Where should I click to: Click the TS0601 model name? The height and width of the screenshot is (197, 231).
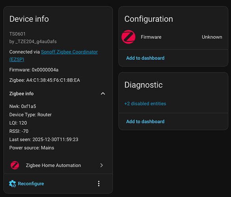17,34
